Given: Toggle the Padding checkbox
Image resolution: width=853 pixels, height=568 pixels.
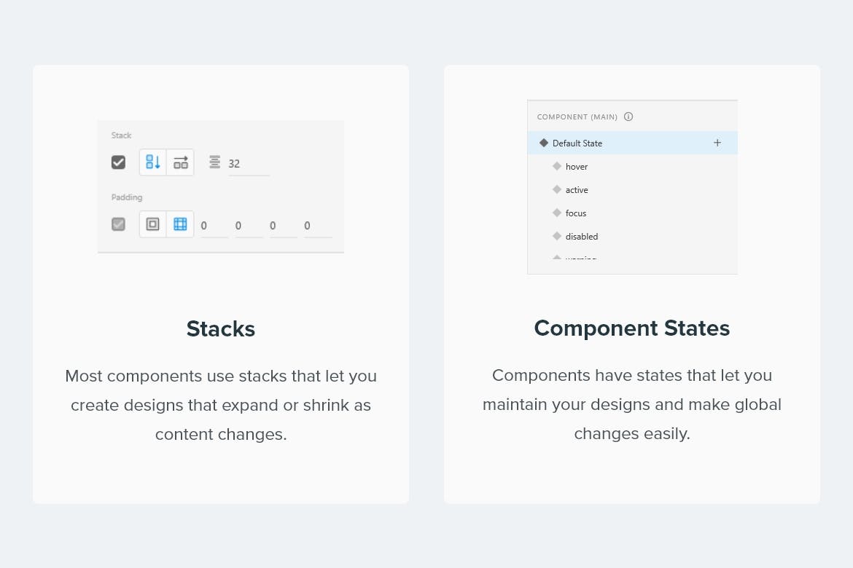Looking at the screenshot, I should (x=118, y=224).
